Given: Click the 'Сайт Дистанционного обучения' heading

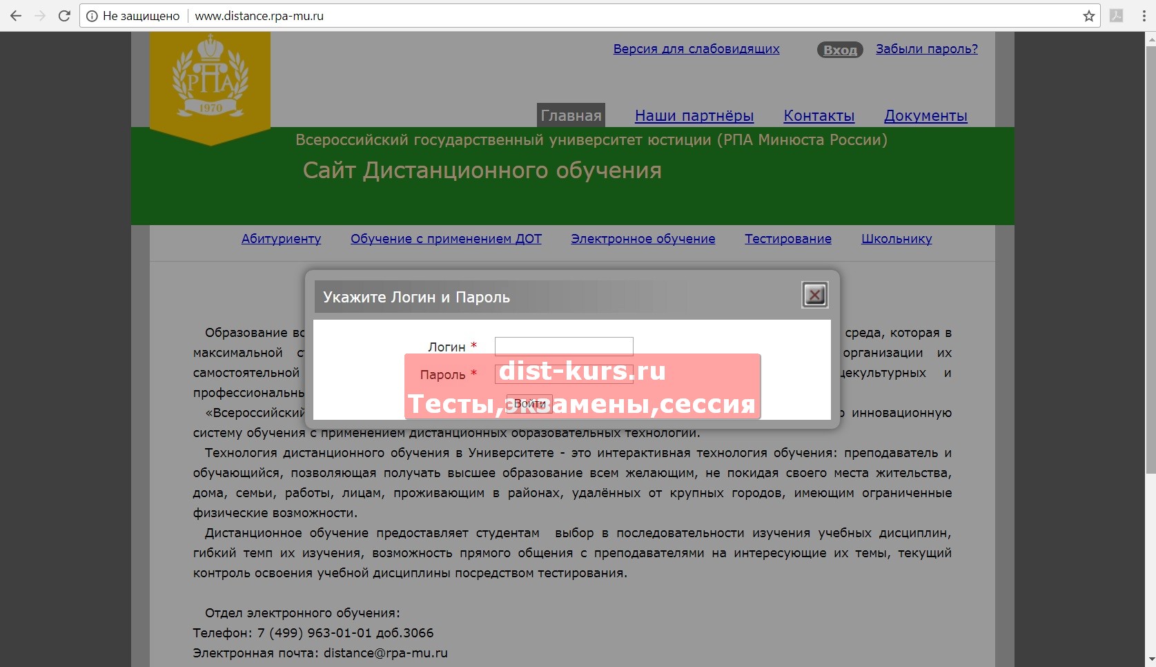Looking at the screenshot, I should point(482,171).
